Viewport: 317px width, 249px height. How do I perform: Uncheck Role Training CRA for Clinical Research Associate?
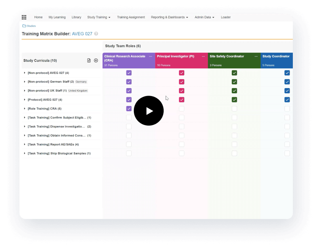coord(129,109)
